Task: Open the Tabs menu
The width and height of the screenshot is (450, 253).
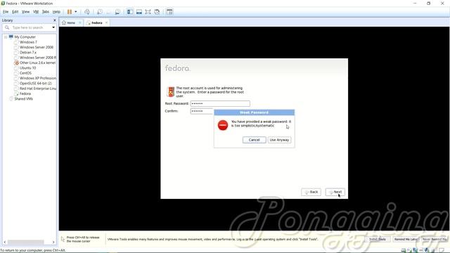Action: [x=45, y=12]
